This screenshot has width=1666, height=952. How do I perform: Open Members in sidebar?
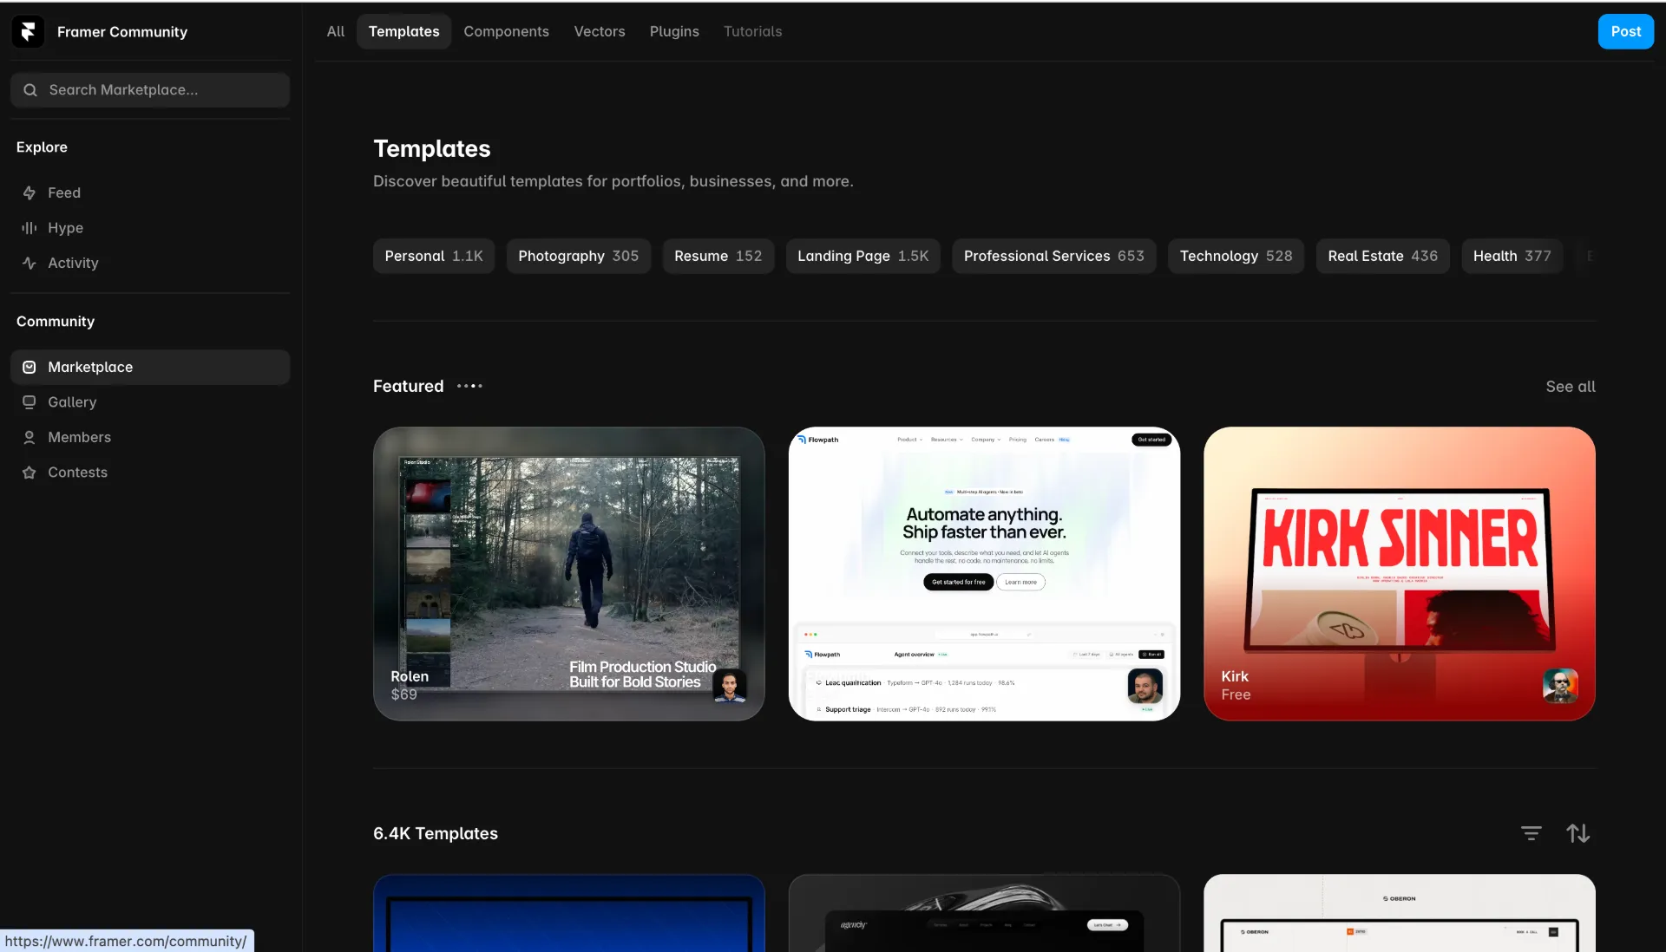pyautogui.click(x=150, y=437)
